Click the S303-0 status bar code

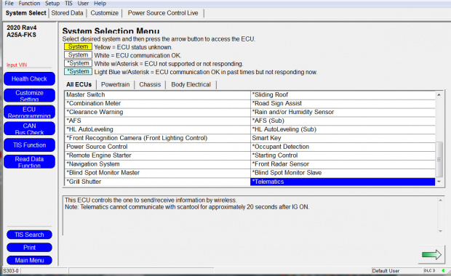[11, 271]
